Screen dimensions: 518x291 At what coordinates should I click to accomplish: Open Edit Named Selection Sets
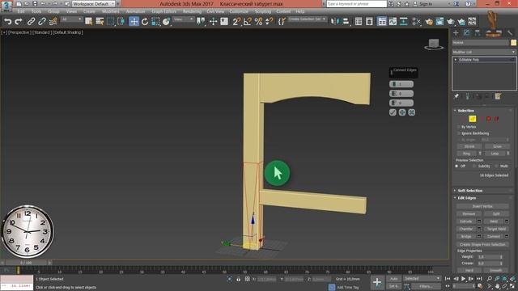pyautogui.click(x=282, y=22)
